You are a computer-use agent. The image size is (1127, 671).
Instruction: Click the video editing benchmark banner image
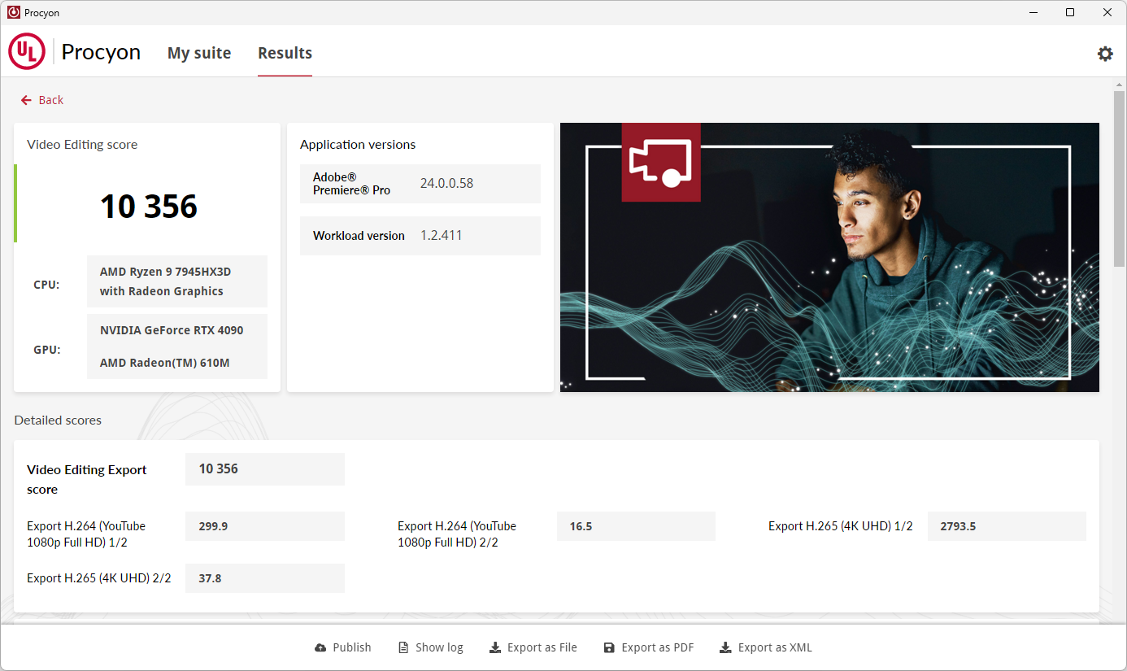[829, 257]
